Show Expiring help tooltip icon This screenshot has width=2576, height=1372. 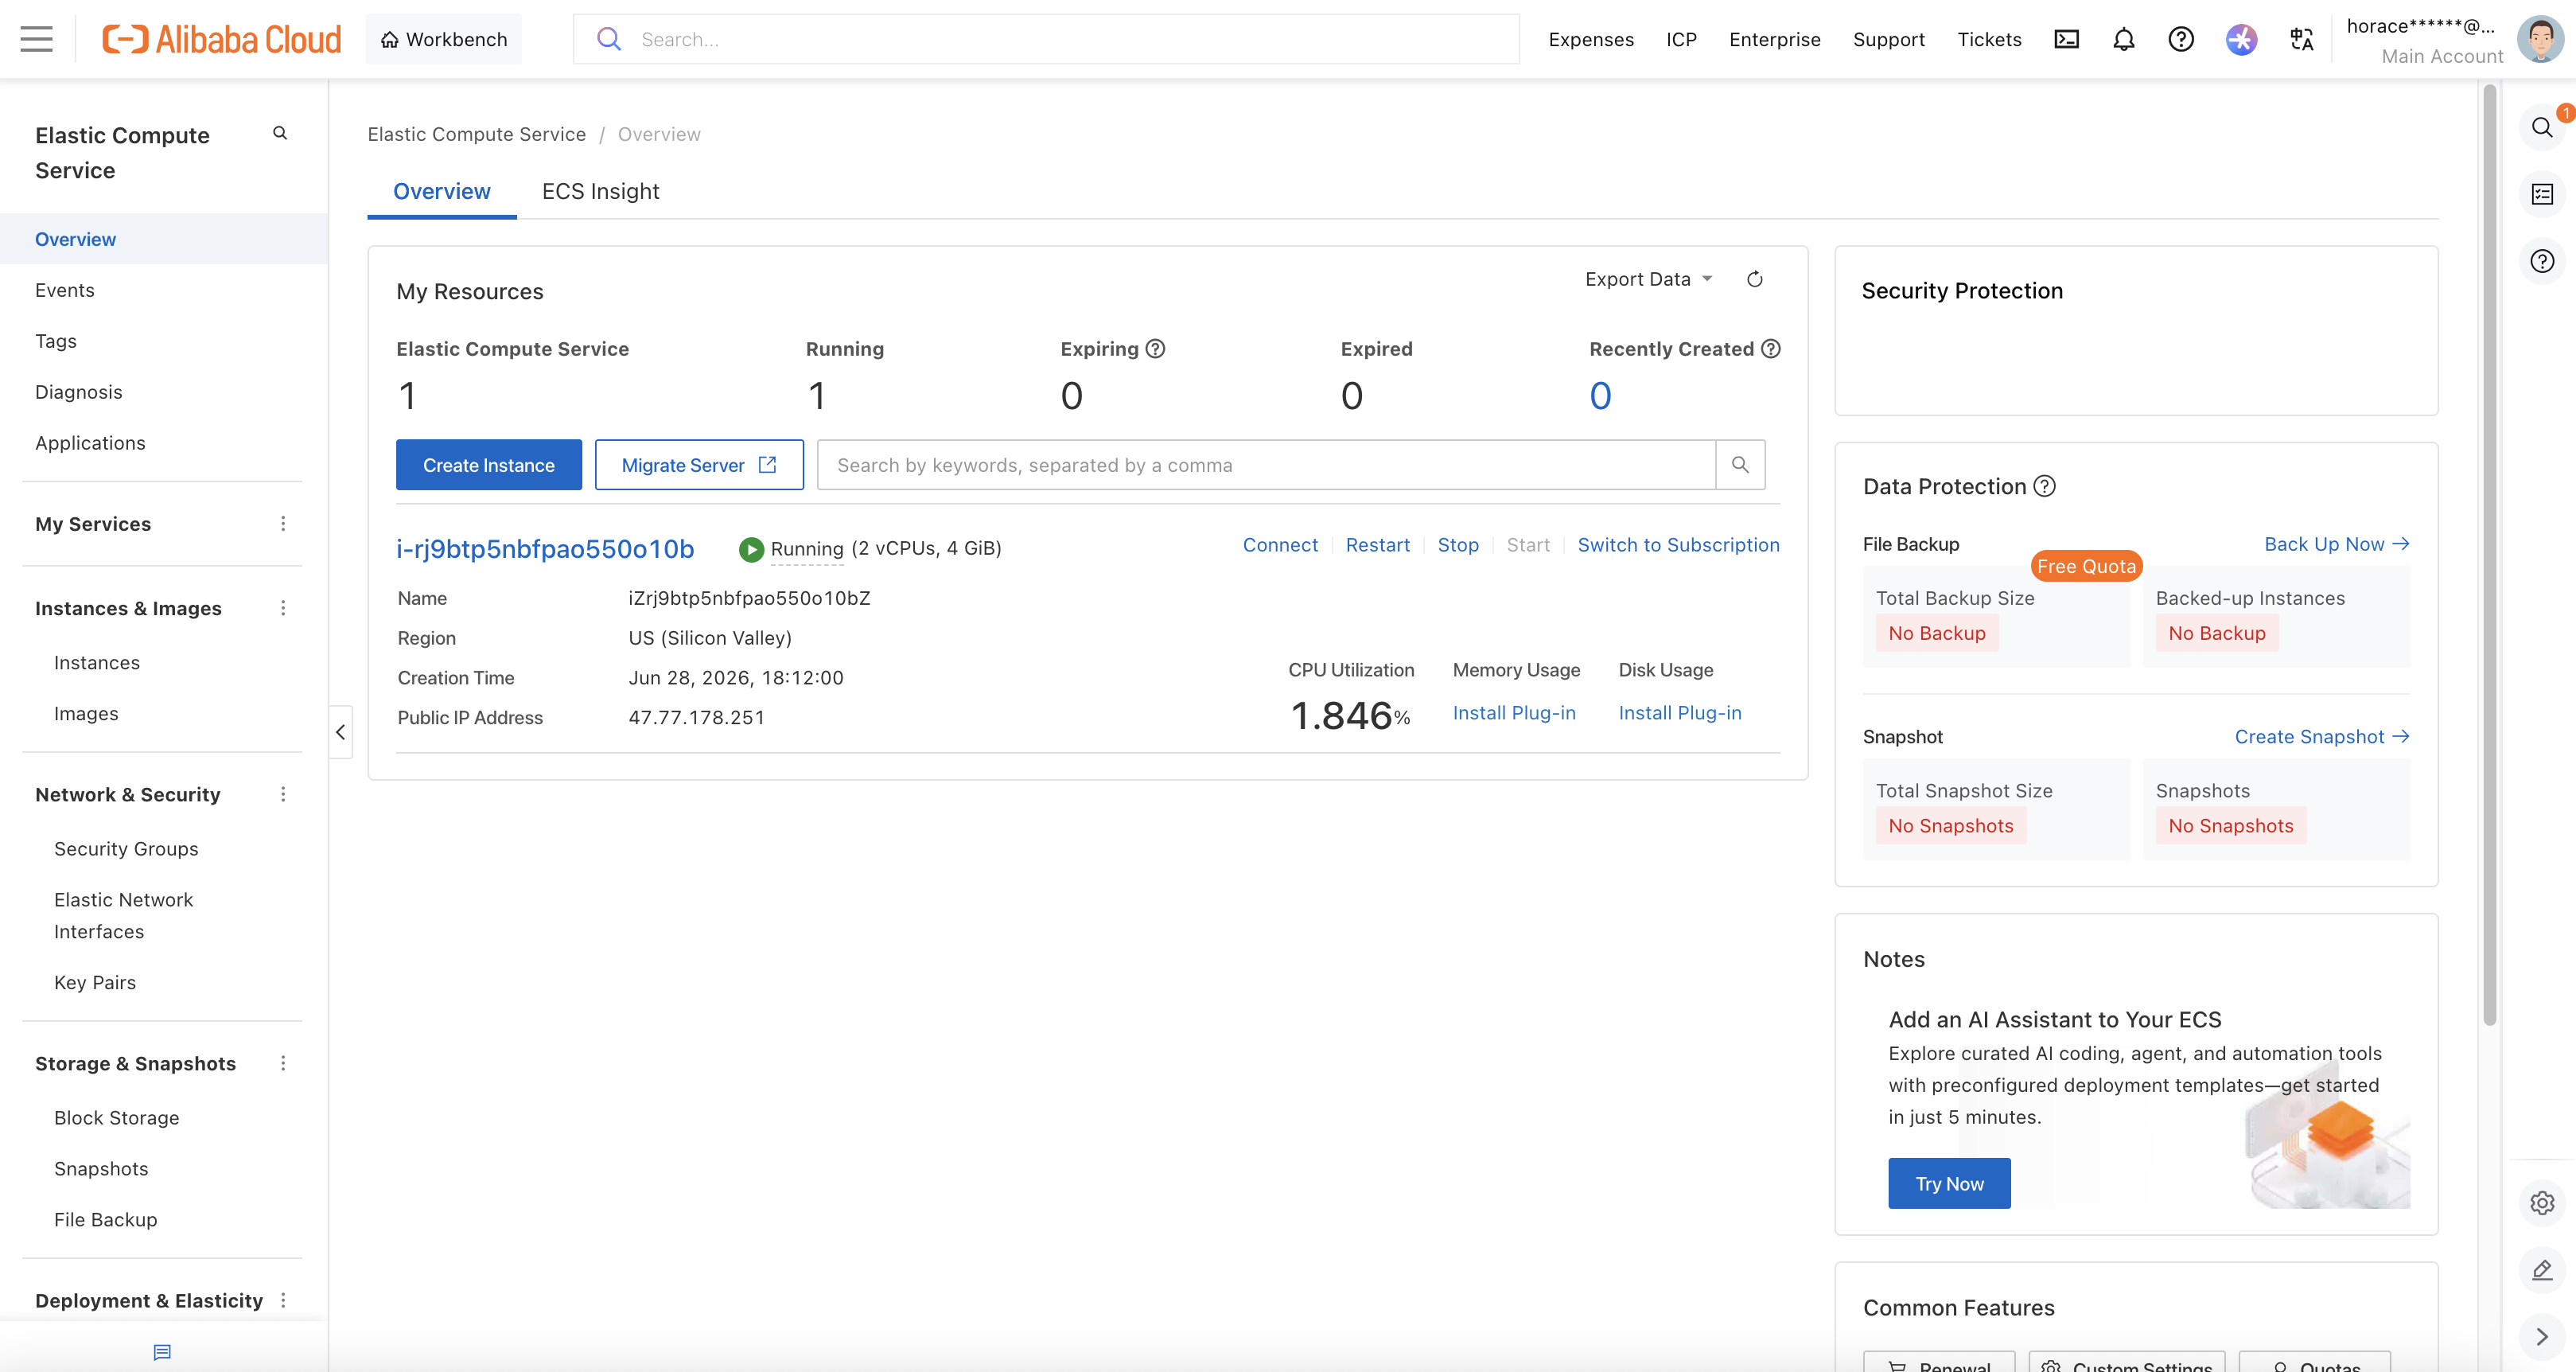[1155, 348]
